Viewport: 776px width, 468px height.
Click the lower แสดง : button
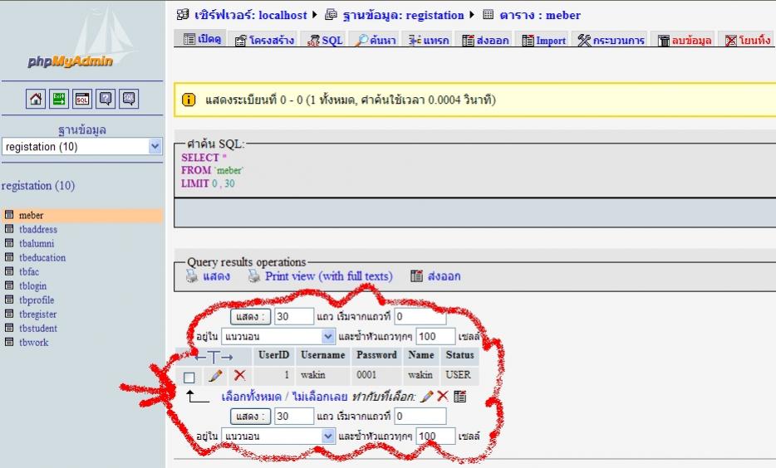(250, 416)
